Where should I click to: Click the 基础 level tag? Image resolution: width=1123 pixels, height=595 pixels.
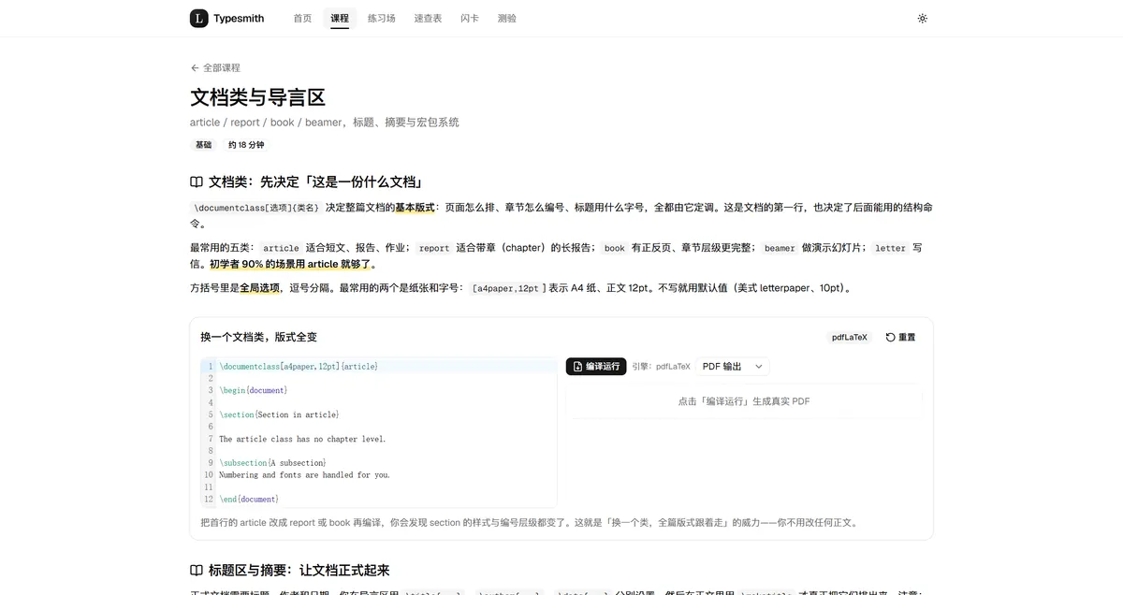click(203, 145)
